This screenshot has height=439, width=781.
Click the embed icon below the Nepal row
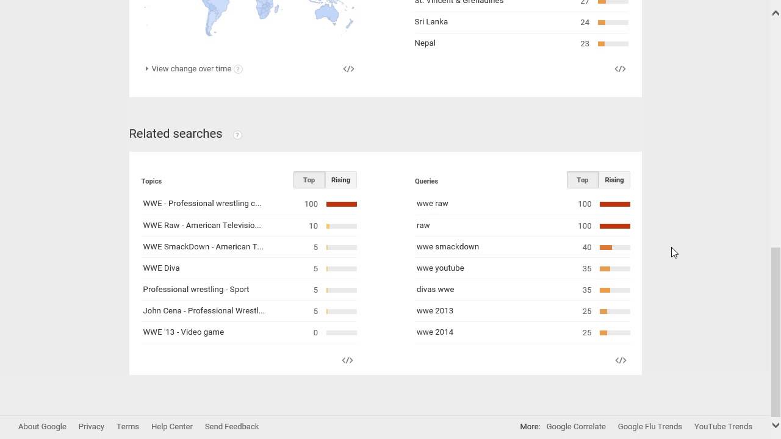click(x=620, y=69)
